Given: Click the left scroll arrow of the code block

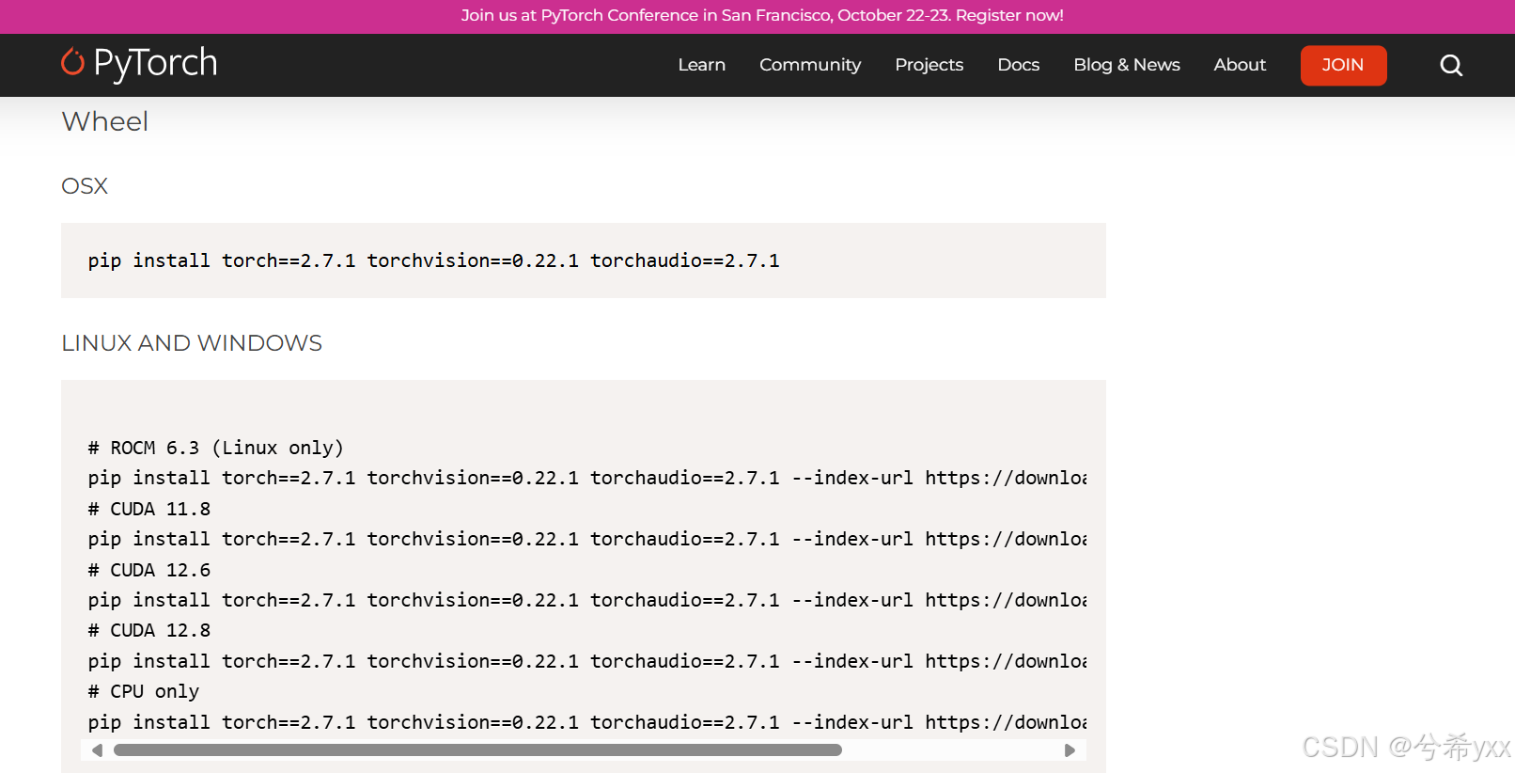Looking at the screenshot, I should [x=97, y=750].
